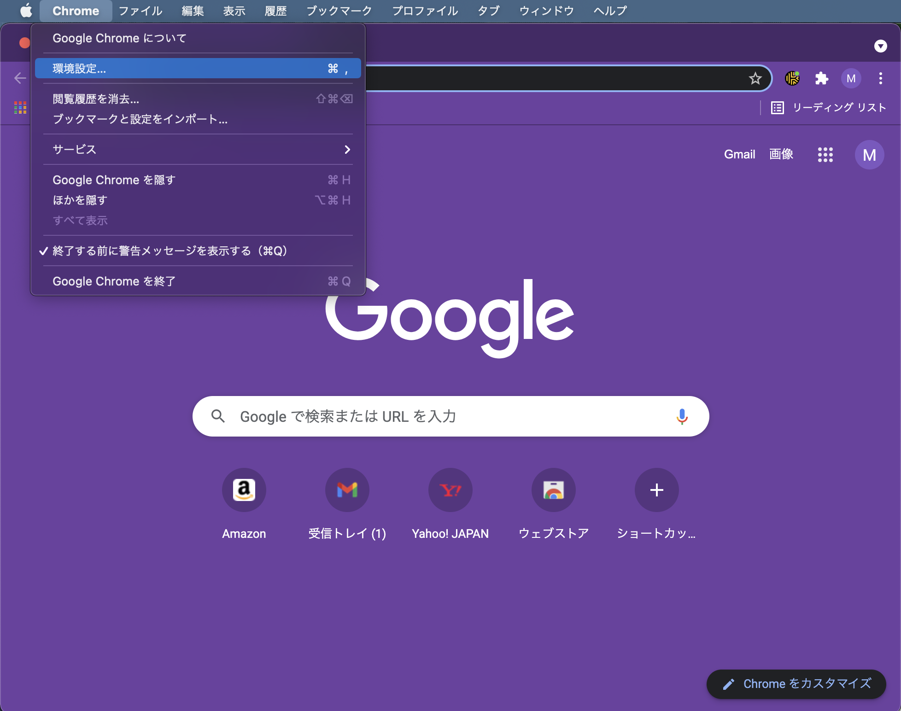This screenshot has width=901, height=711.
Task: Add a new shortcut with the plus tile
Action: pos(656,490)
